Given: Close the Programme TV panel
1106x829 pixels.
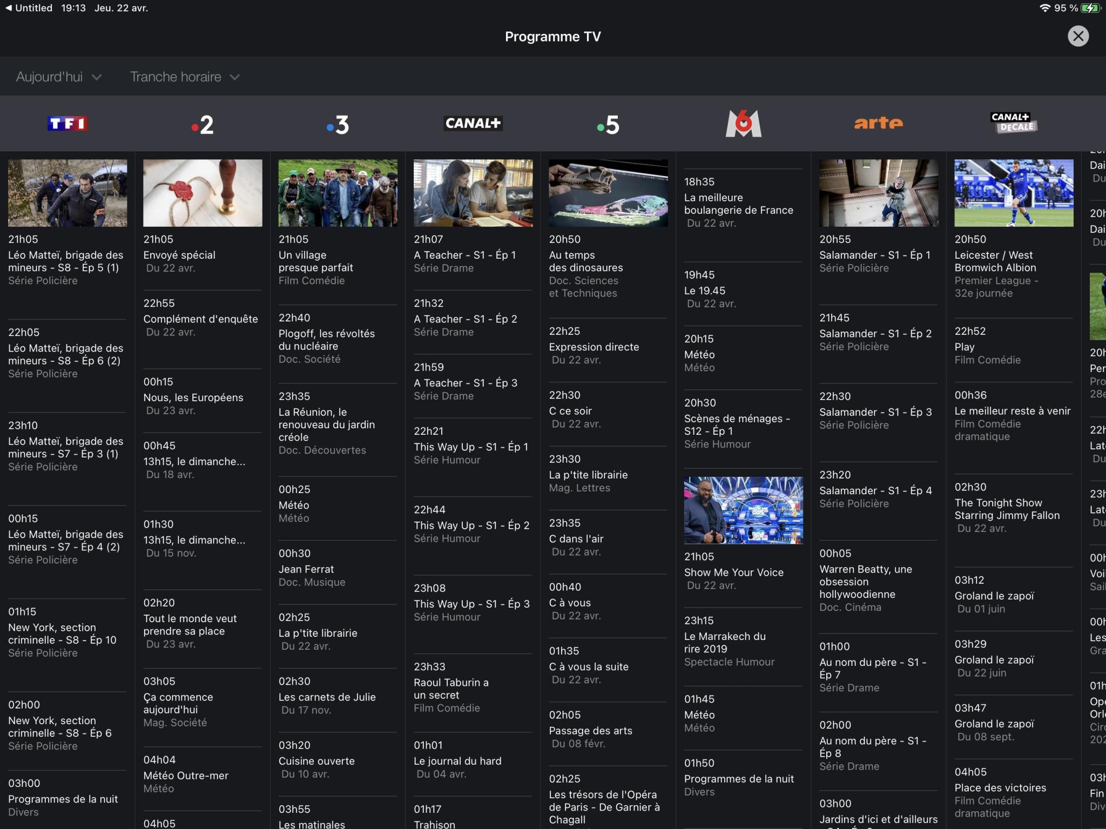Looking at the screenshot, I should (1078, 36).
